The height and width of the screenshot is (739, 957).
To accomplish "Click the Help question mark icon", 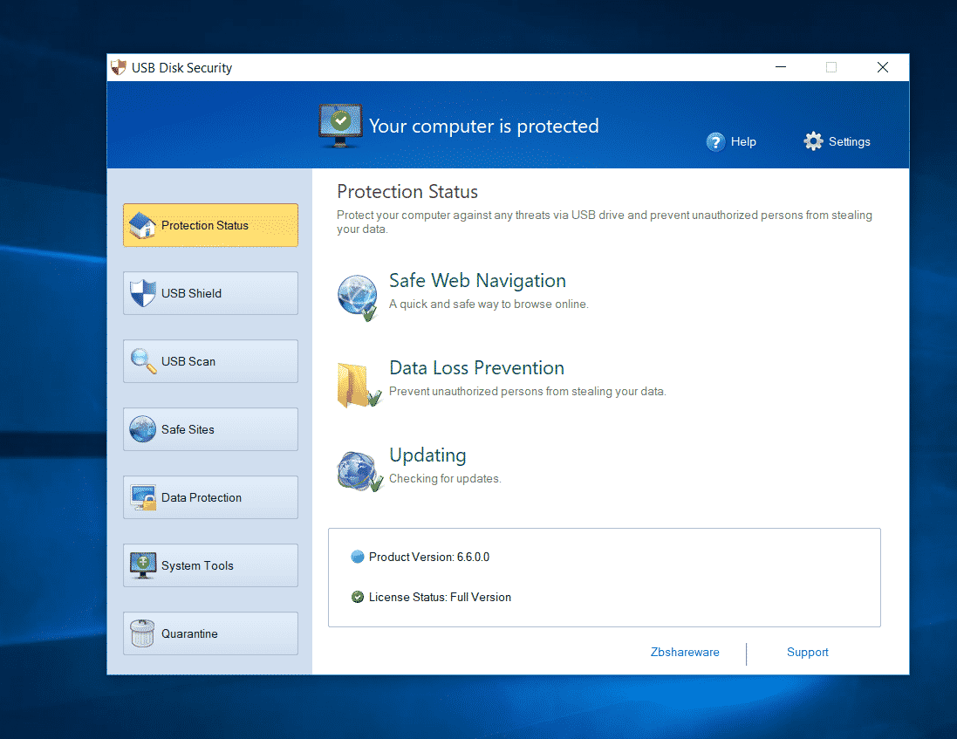I will (716, 141).
